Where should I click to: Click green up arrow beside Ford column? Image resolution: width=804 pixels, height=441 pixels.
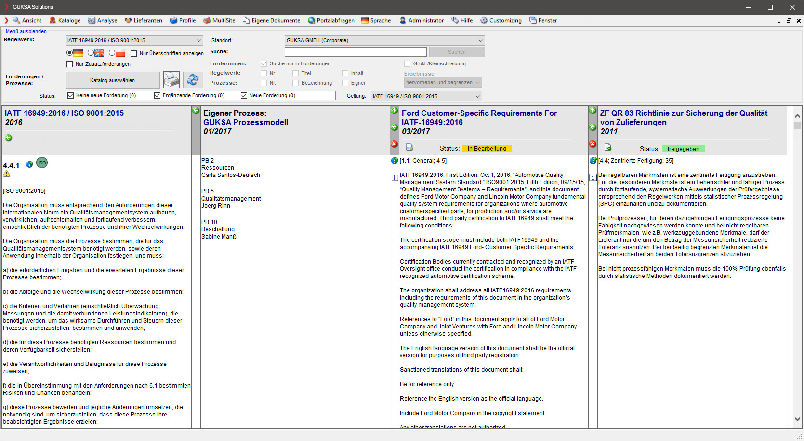(394, 111)
